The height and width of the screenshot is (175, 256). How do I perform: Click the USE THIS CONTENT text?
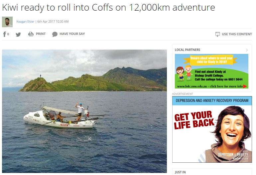click(x=237, y=34)
